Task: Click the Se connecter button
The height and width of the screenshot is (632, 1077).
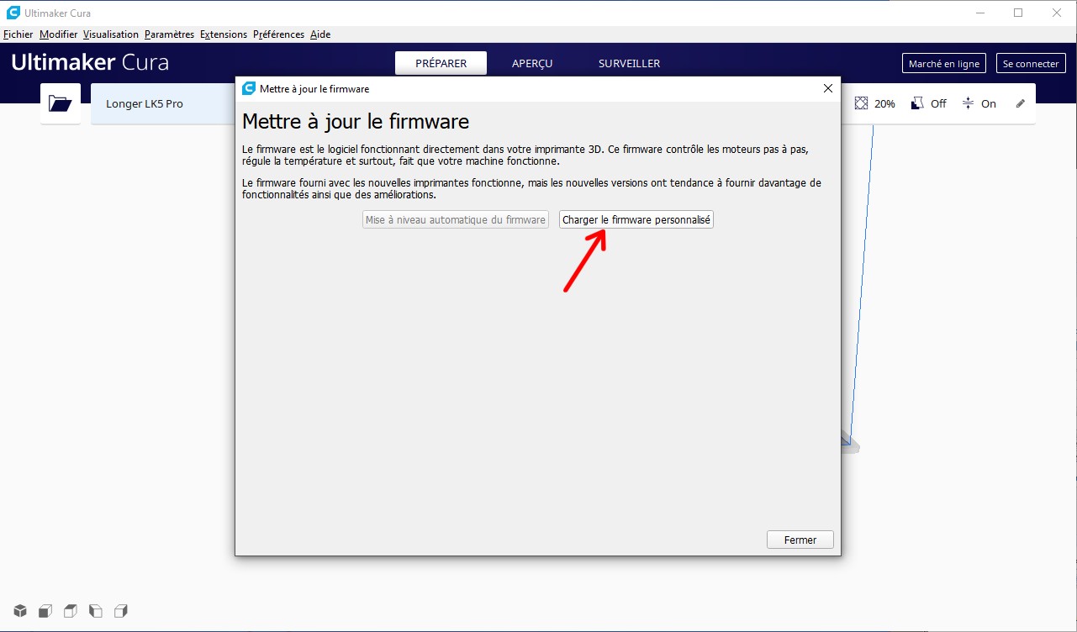Action: pos(1032,63)
